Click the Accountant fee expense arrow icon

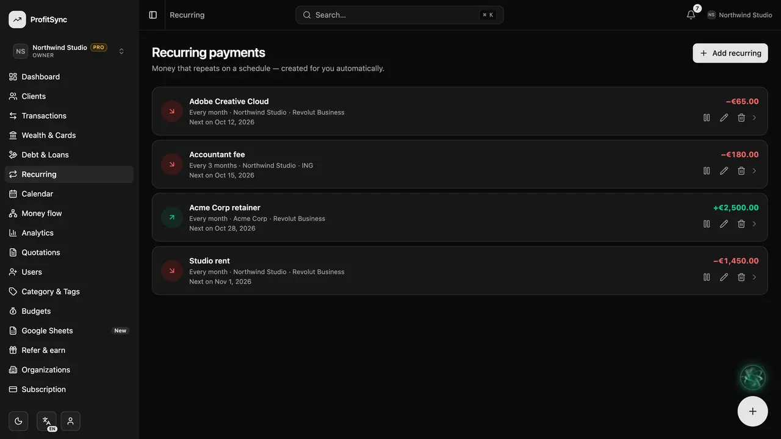tap(172, 164)
